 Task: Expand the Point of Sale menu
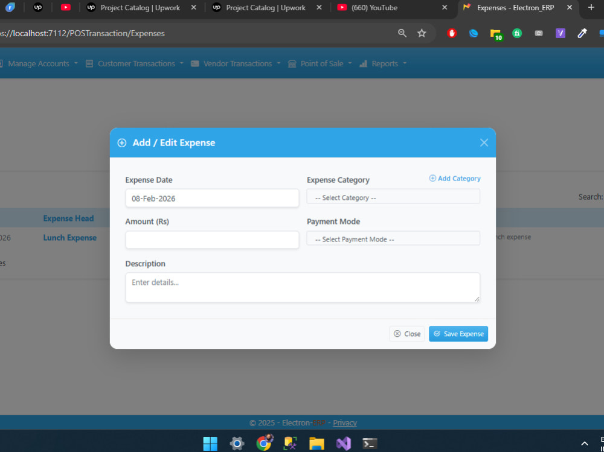click(x=320, y=63)
